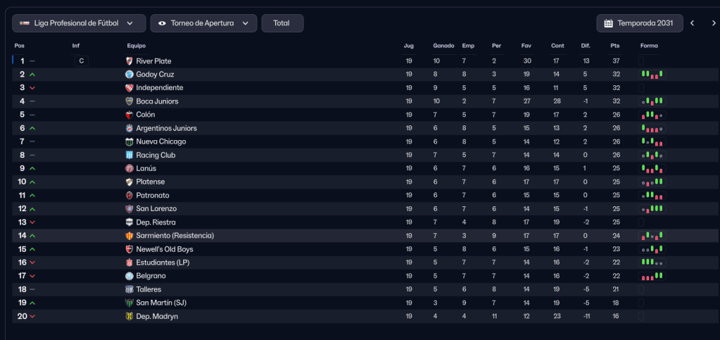Click the Godoy Cruz team badge

tap(129, 75)
